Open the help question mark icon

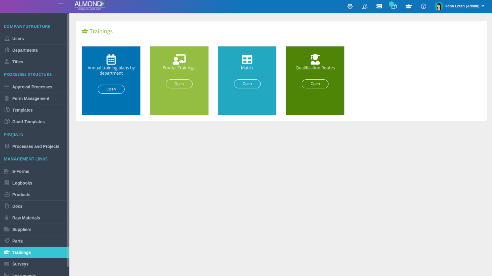424,6
